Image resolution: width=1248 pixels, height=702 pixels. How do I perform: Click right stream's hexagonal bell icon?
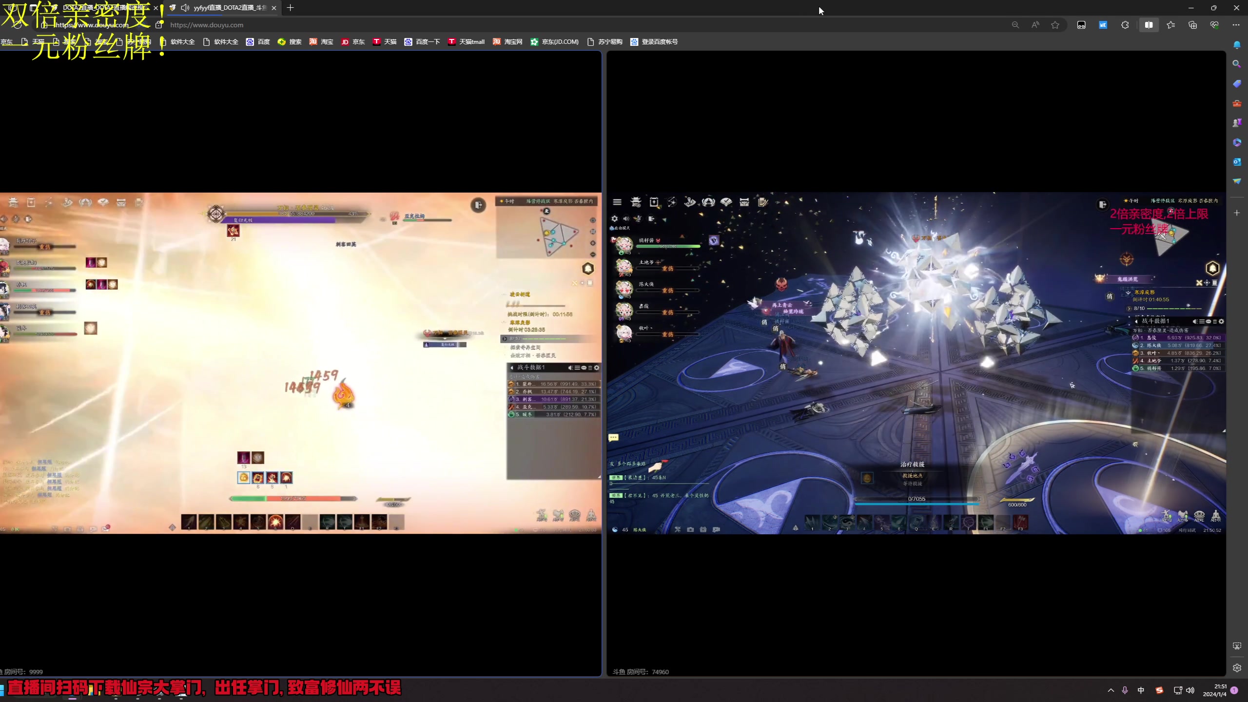[x=1212, y=268]
